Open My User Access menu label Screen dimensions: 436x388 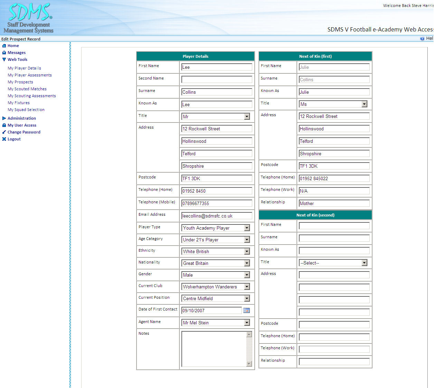click(x=22, y=125)
